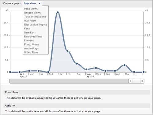The image size is (153, 115).
Task: Select Wall Posts graph option
Action: (x=30, y=20)
